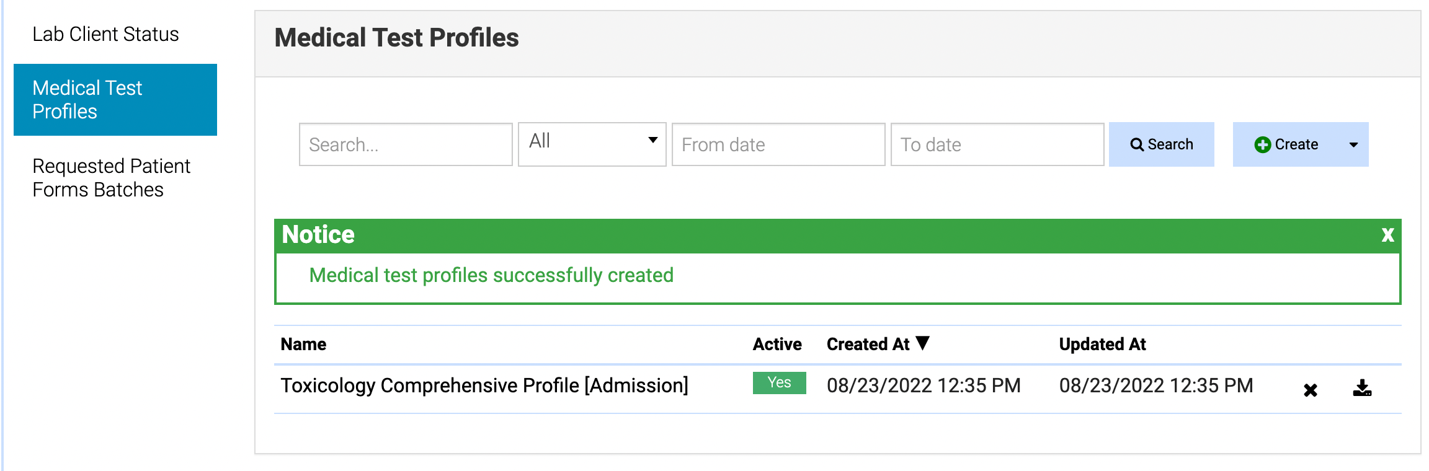This screenshot has height=471, width=1429.
Task: Sort by the Name column header
Action: (303, 345)
